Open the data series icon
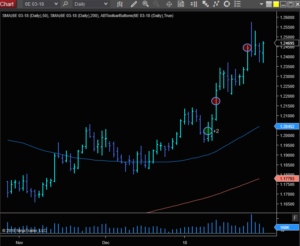 tap(206, 4)
